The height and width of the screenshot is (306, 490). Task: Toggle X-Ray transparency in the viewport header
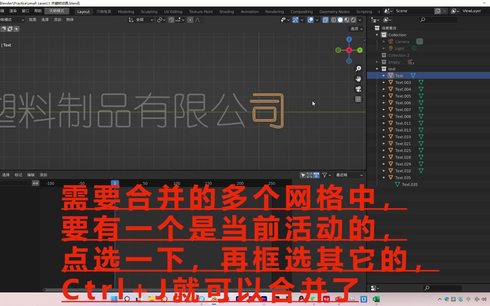point(325,20)
